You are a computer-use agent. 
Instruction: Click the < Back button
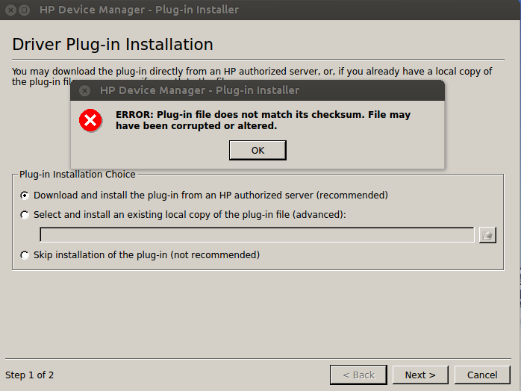pyautogui.click(x=358, y=375)
